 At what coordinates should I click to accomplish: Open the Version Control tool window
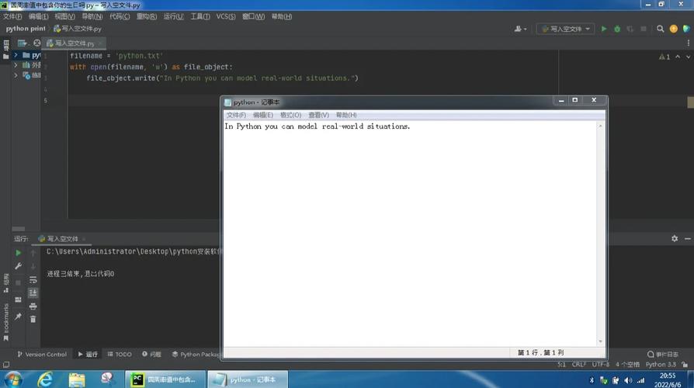42,354
